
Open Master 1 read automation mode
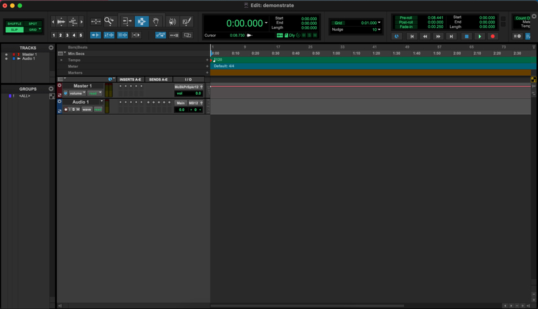pyautogui.click(x=95, y=93)
